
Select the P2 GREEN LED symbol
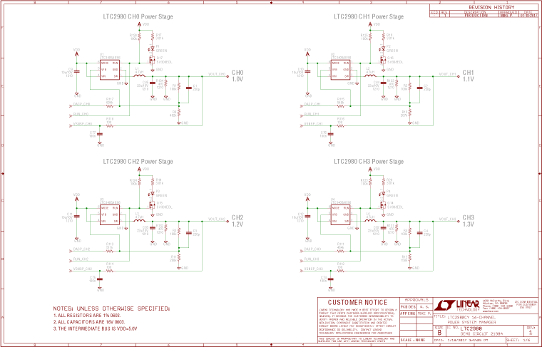point(383,48)
